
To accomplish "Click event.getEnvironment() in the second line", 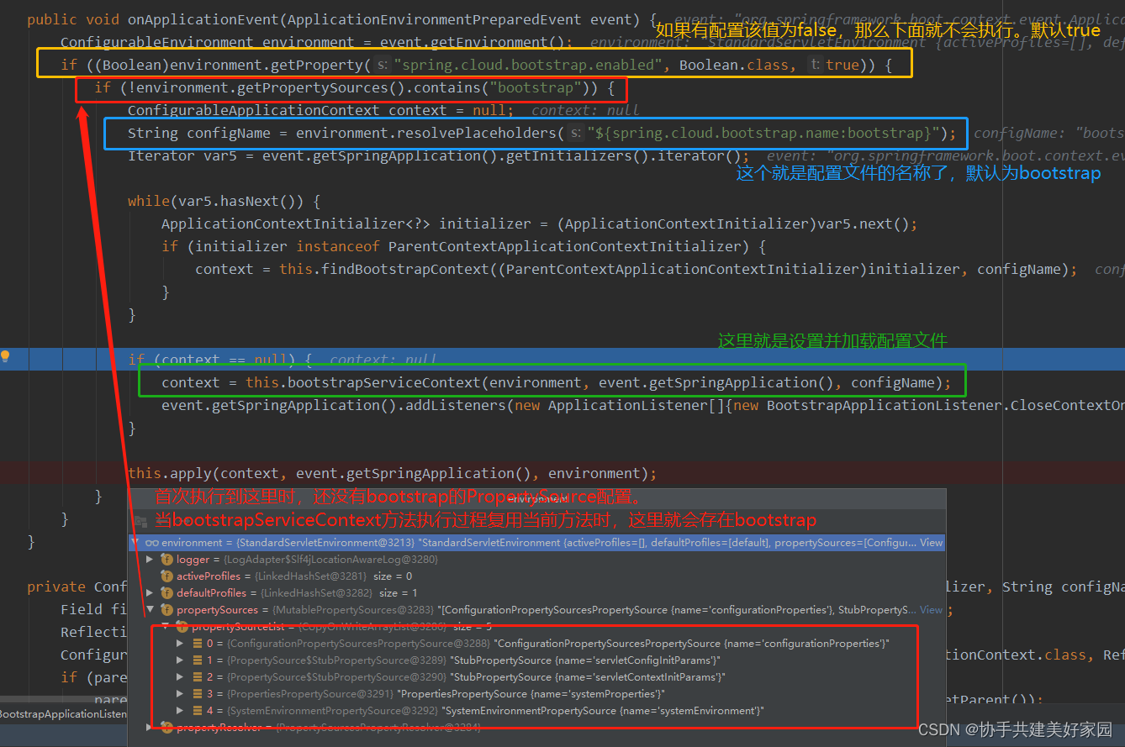I will click(x=472, y=42).
